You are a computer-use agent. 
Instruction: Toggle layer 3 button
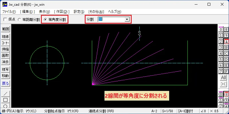[221, 47]
